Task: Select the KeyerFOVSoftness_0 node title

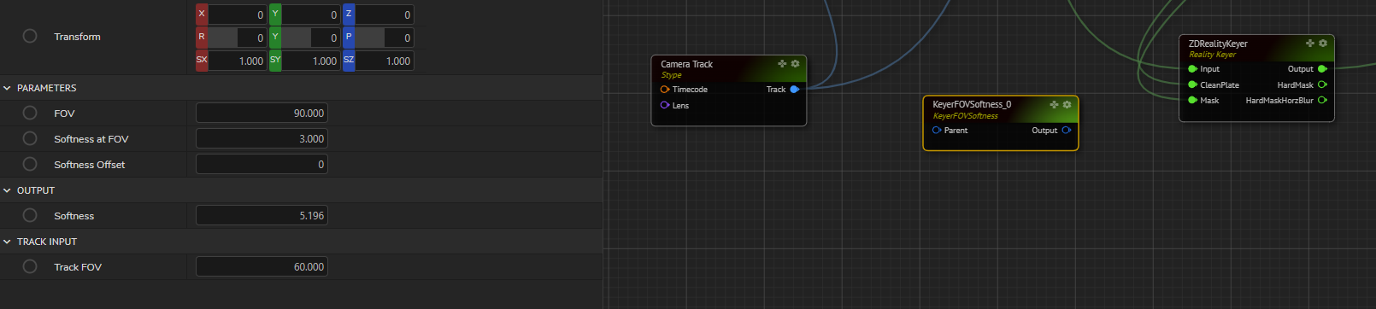Action: [972, 104]
